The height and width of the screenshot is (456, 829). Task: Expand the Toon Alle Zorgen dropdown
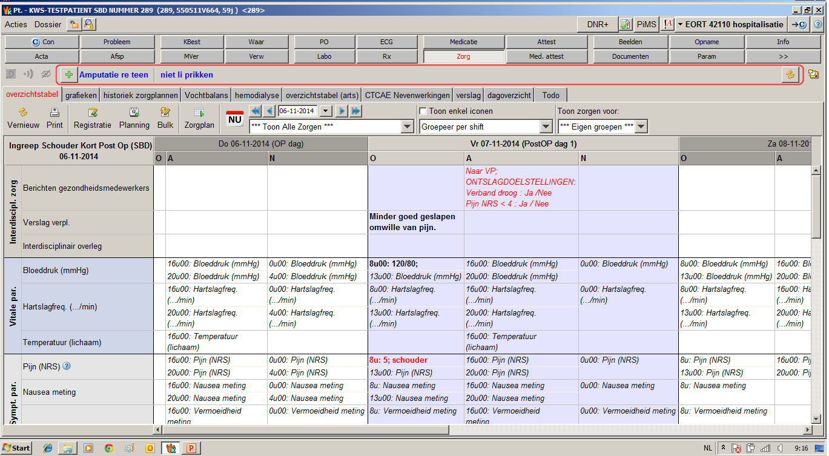pos(408,127)
